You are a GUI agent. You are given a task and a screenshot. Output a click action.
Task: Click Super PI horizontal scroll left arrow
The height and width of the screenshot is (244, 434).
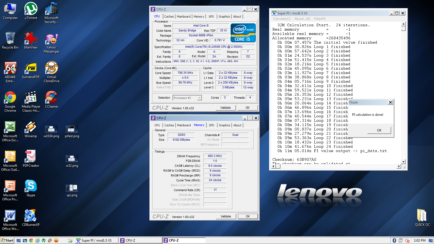(274, 166)
